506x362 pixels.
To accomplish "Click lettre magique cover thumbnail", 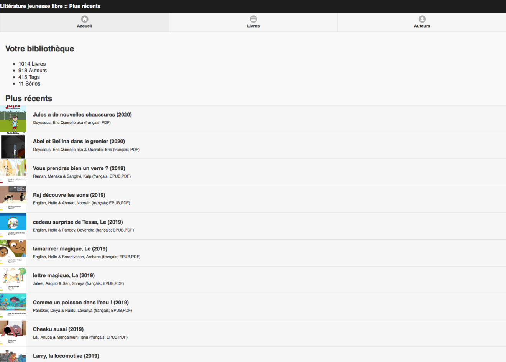I will [13, 280].
